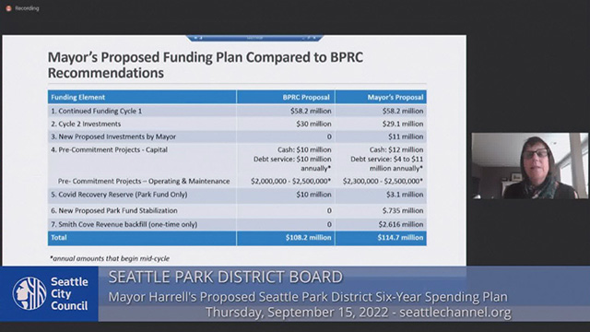This screenshot has width=590, height=332.
Task: Click the '$3.1 million' cell
Action: click(405, 195)
